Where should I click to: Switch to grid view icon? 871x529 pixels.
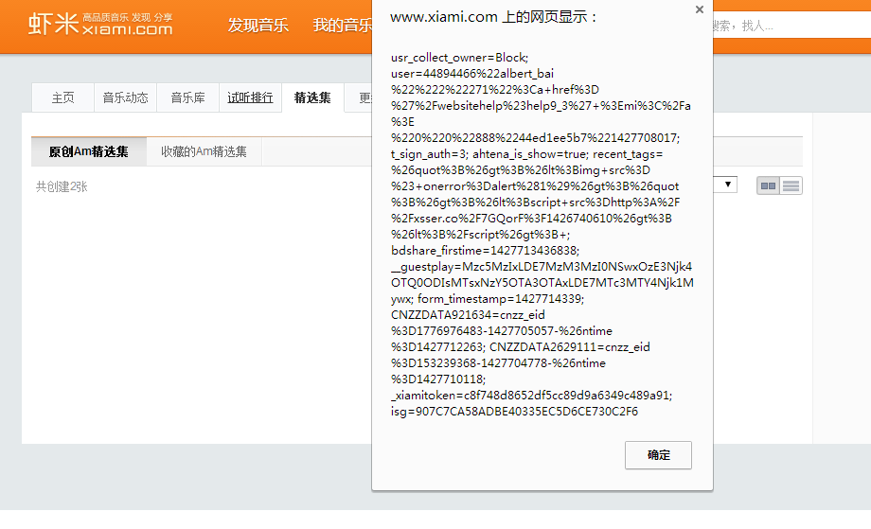768,186
